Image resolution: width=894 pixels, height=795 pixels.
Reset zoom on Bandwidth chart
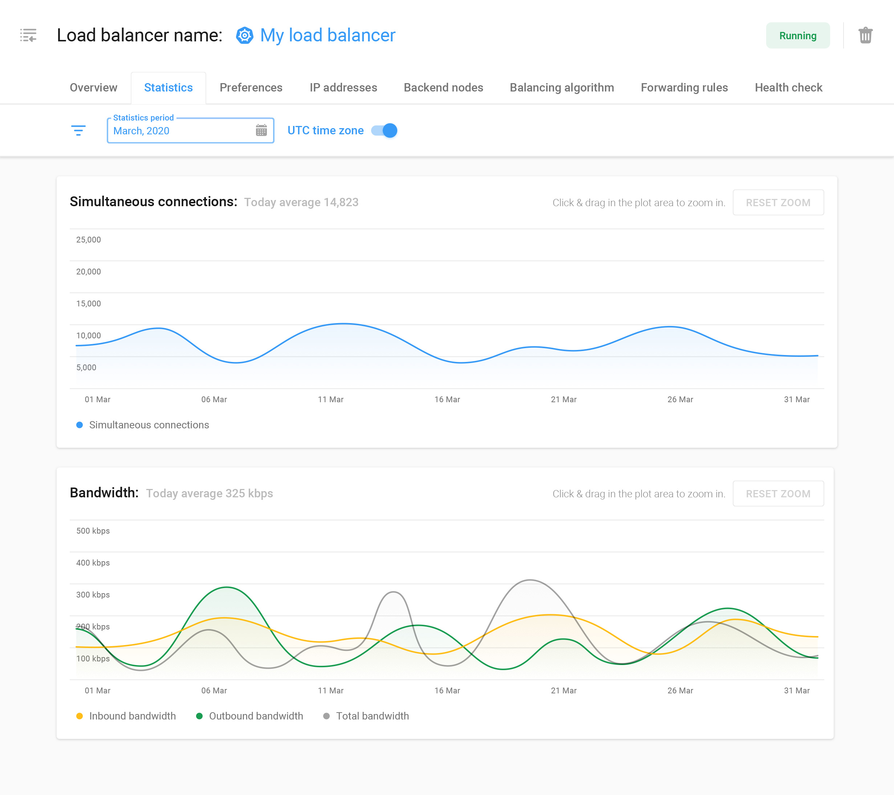(778, 494)
